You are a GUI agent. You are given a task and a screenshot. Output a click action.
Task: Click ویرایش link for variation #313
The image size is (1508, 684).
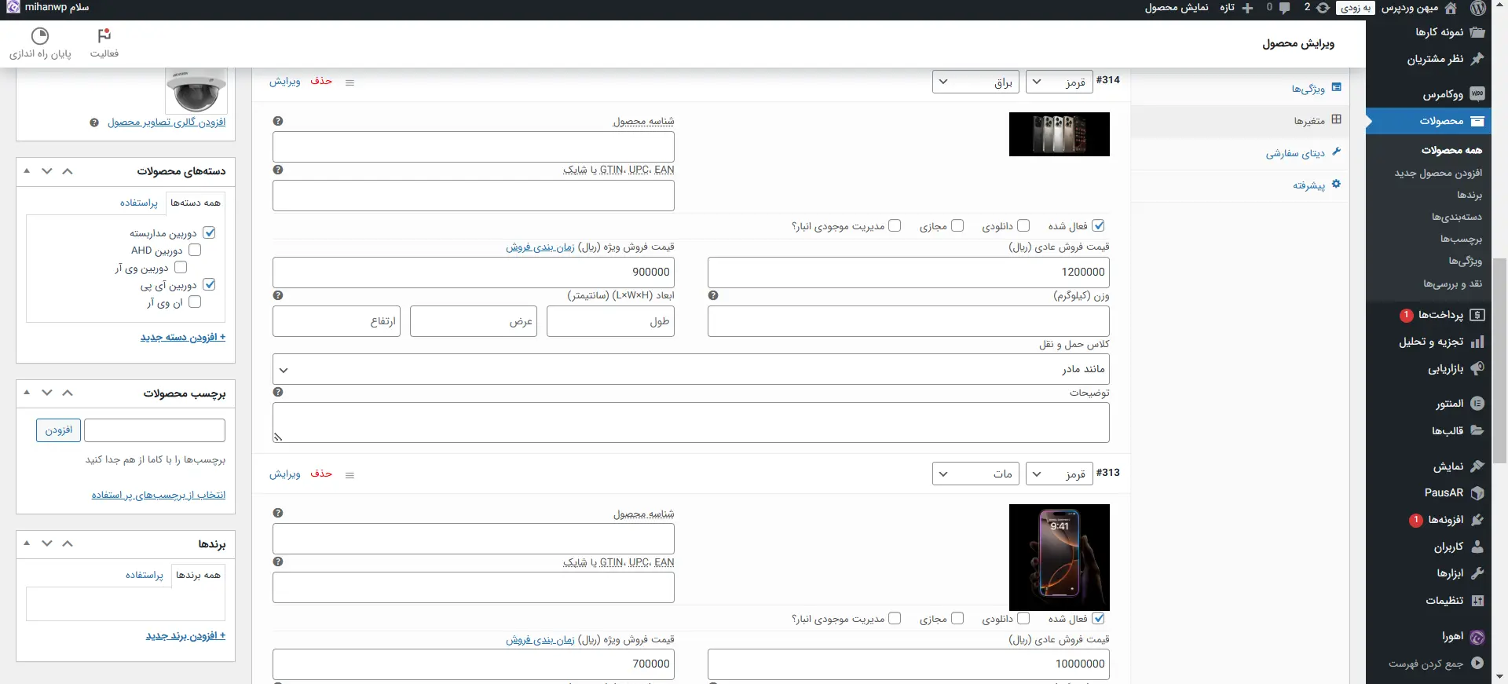285,474
